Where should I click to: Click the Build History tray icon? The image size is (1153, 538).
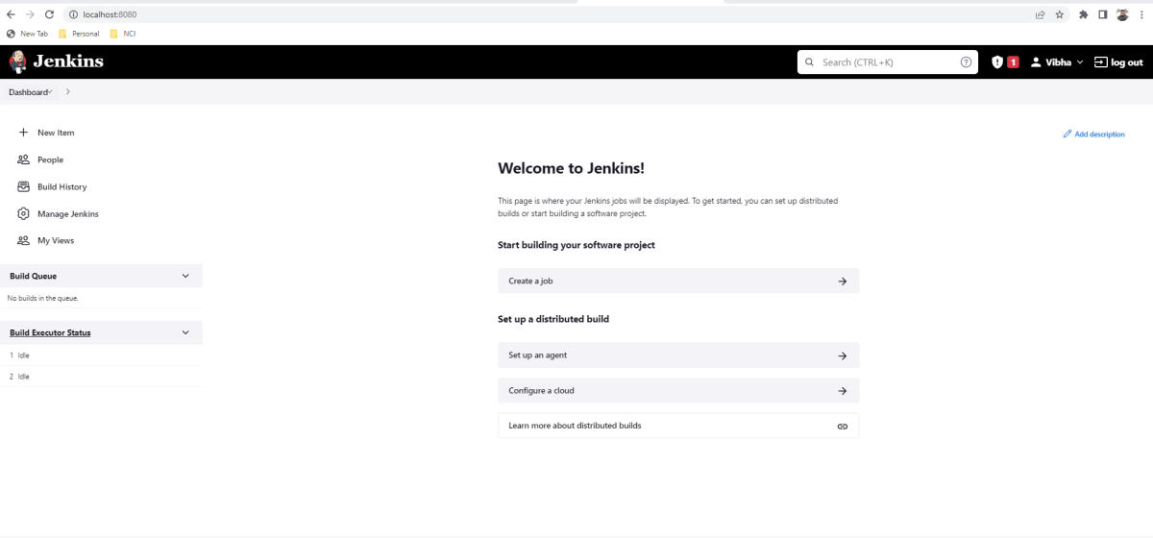pos(23,186)
